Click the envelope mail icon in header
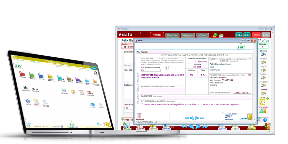 point(221,35)
